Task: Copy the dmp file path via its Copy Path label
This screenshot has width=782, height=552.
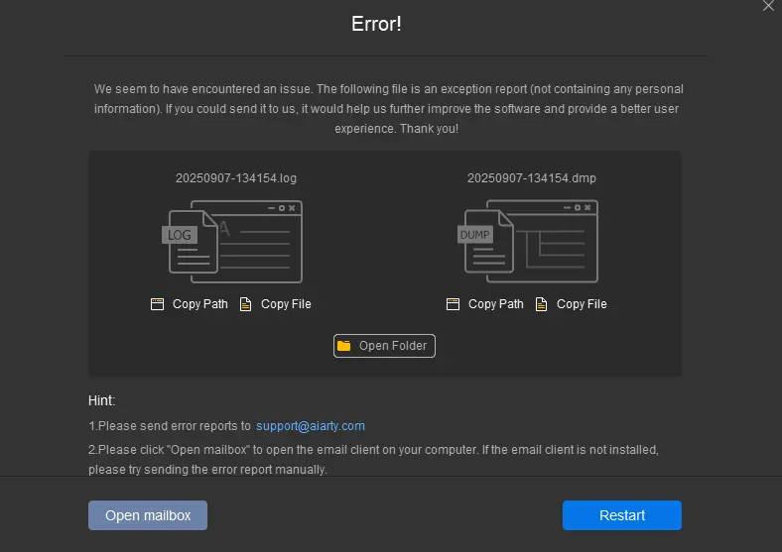Action: 496,304
